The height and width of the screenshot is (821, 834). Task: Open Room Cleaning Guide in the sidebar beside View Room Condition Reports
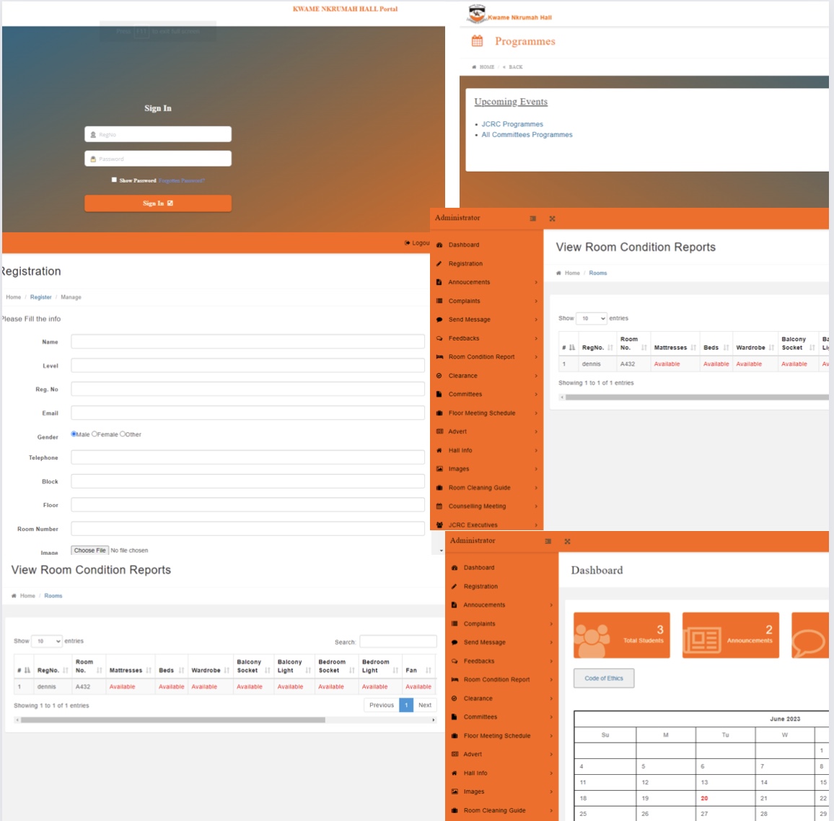point(479,488)
